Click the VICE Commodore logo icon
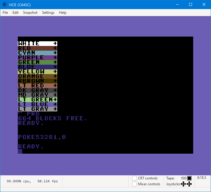 (x=5, y=5)
